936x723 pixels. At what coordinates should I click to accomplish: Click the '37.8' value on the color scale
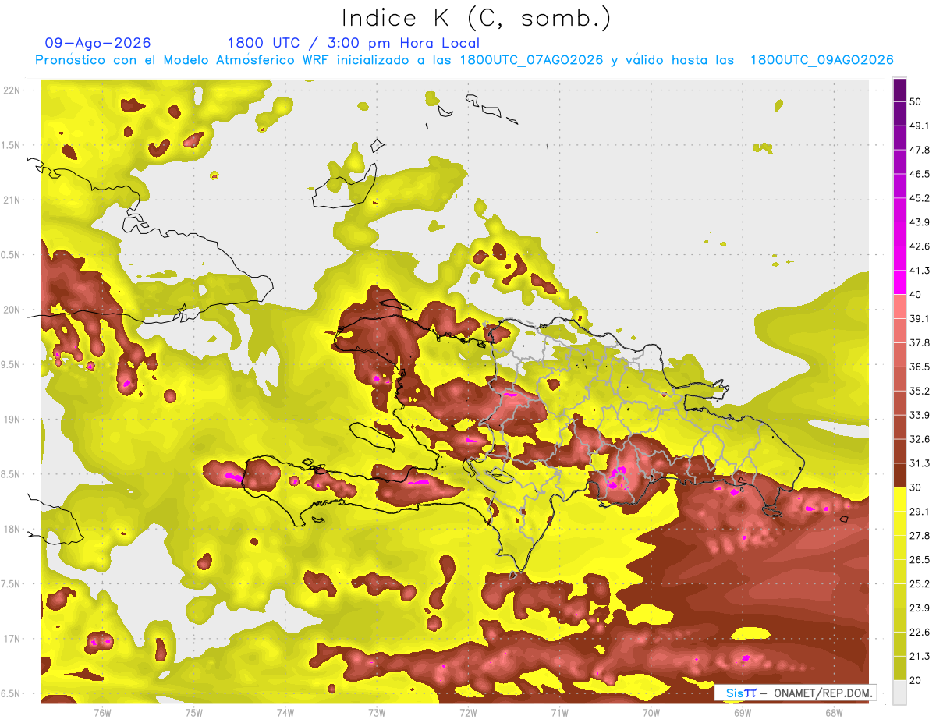click(920, 342)
